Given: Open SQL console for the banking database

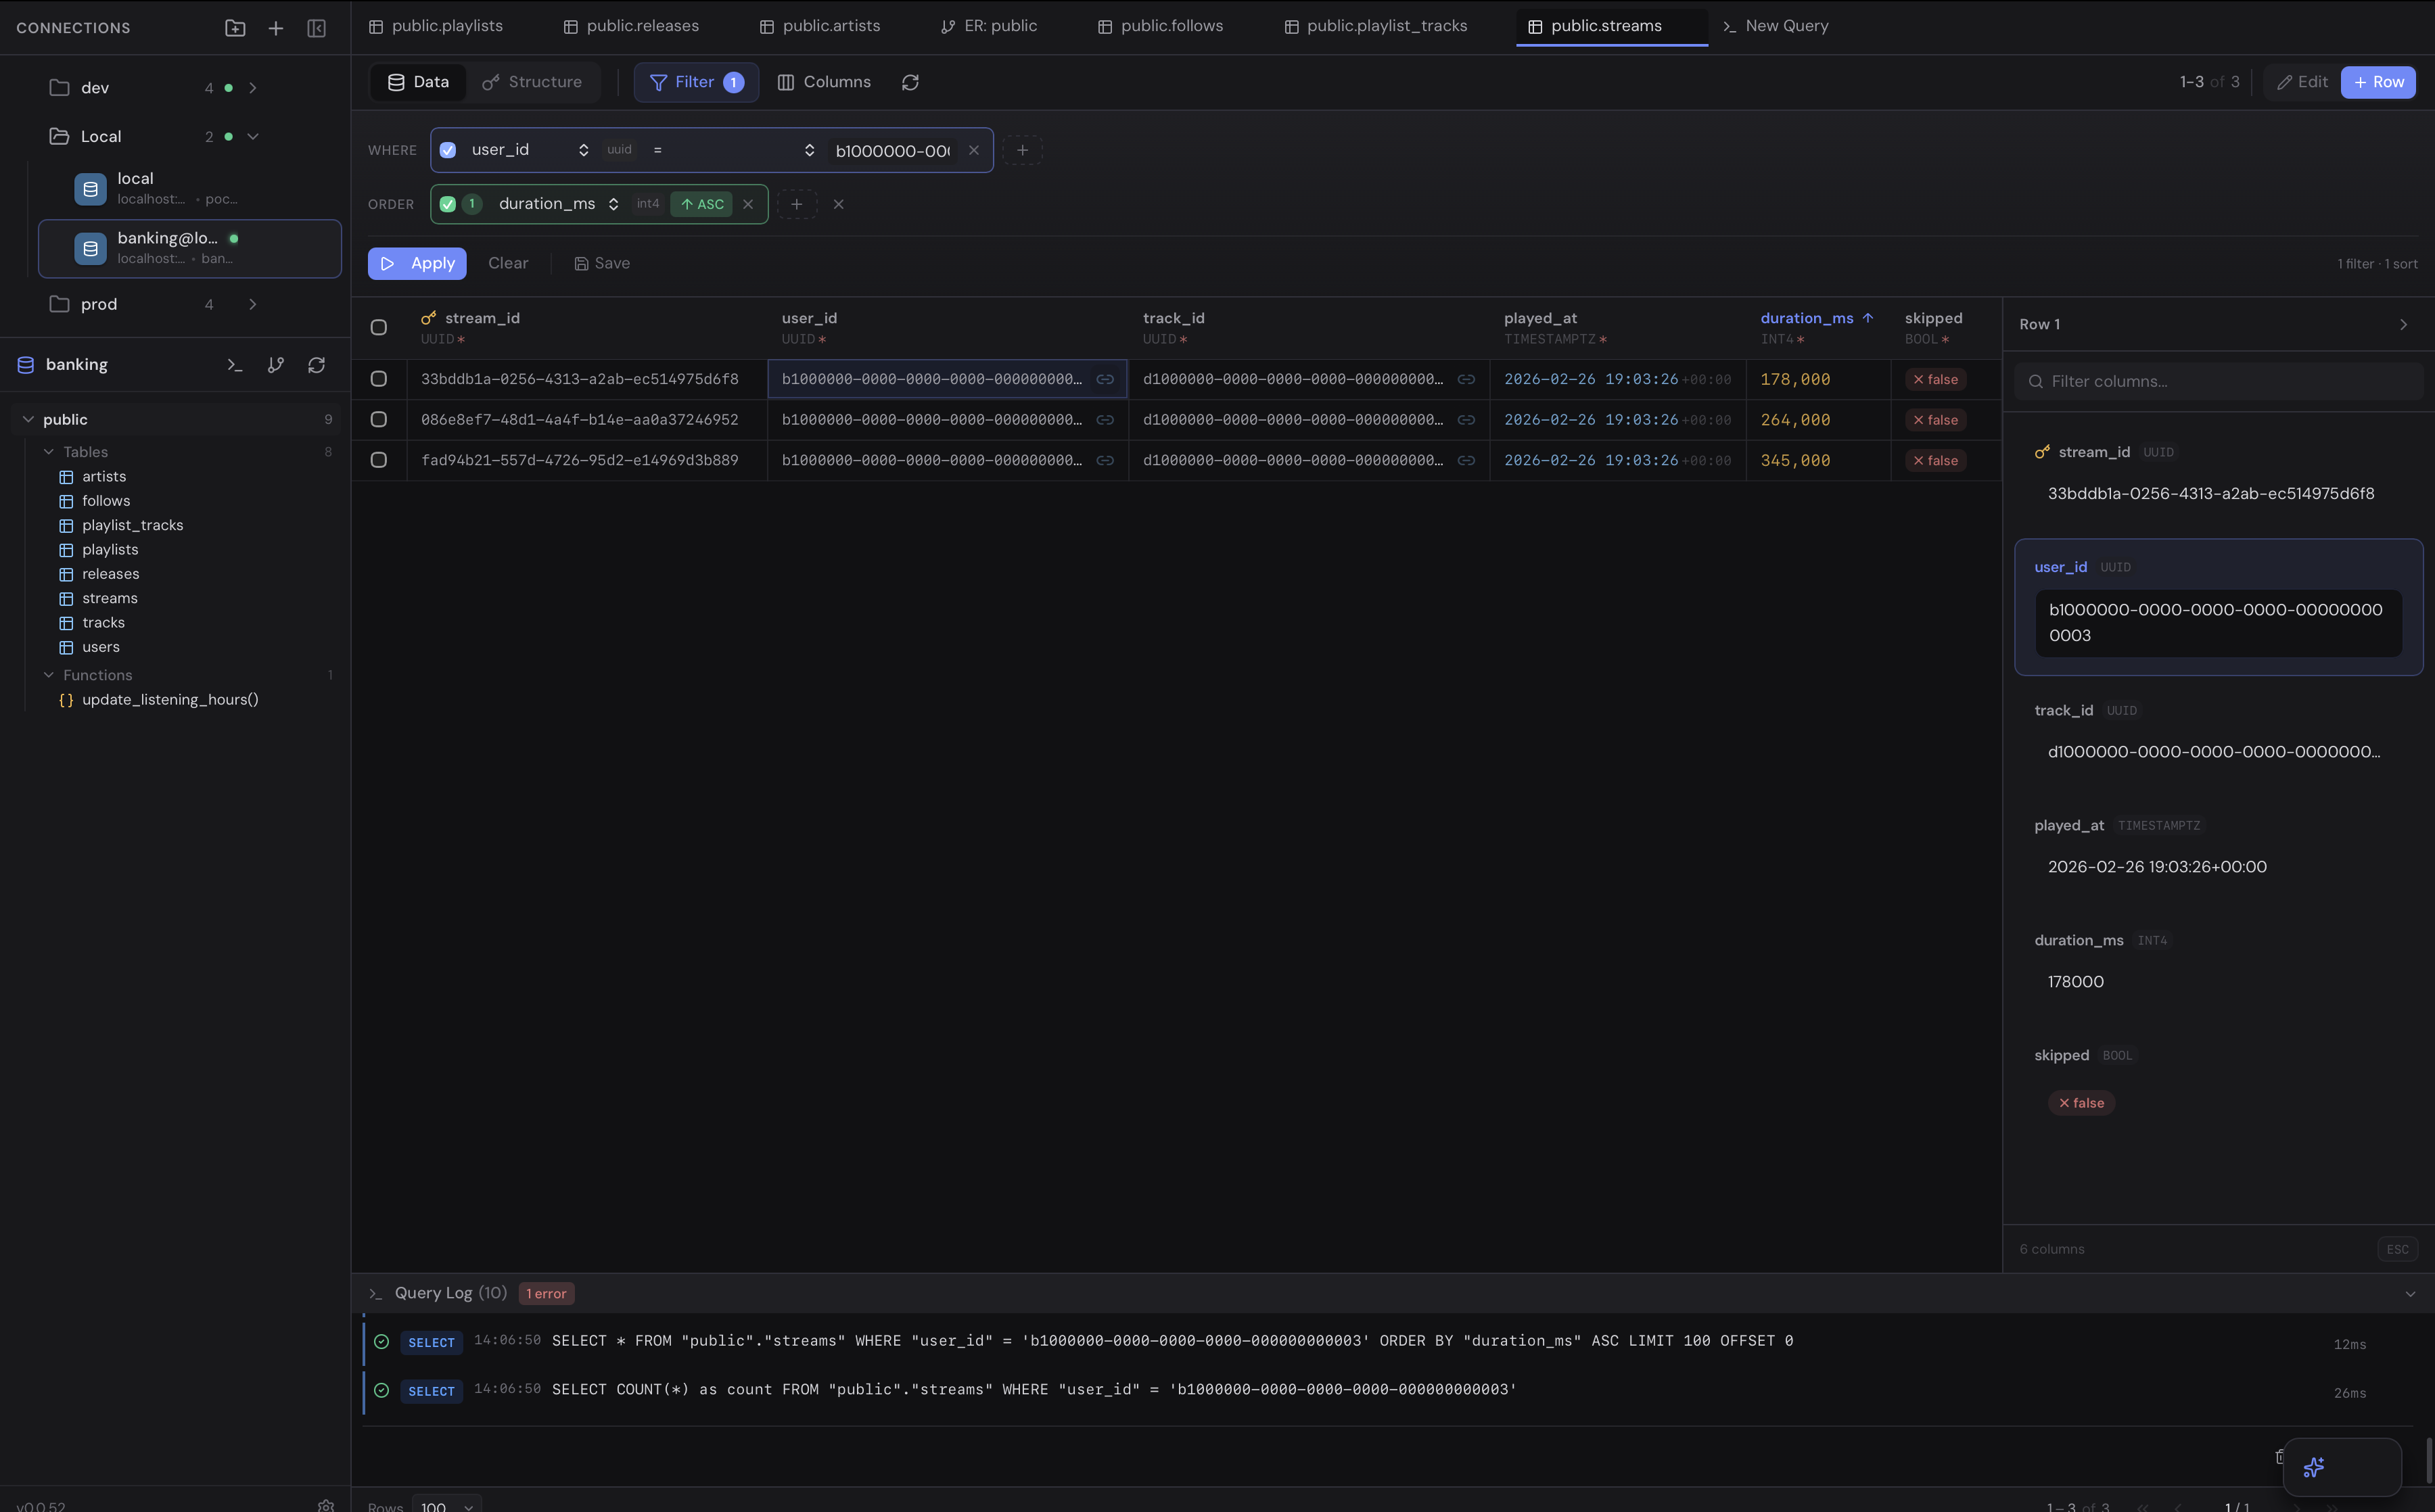Looking at the screenshot, I should pos(234,365).
